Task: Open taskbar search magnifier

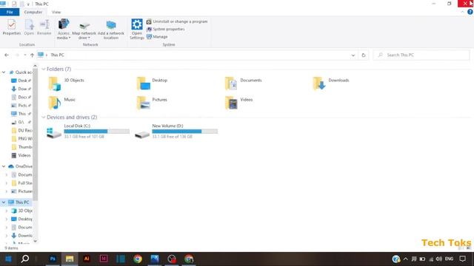Action: tap(25, 259)
